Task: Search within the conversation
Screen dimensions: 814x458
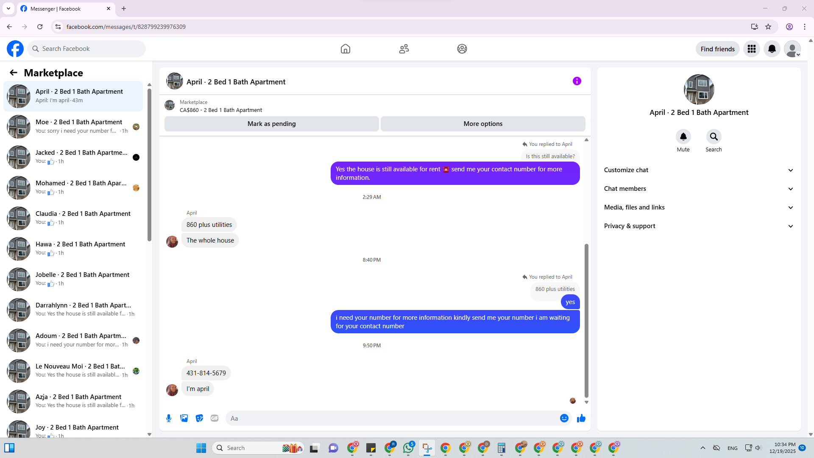Action: tap(714, 137)
